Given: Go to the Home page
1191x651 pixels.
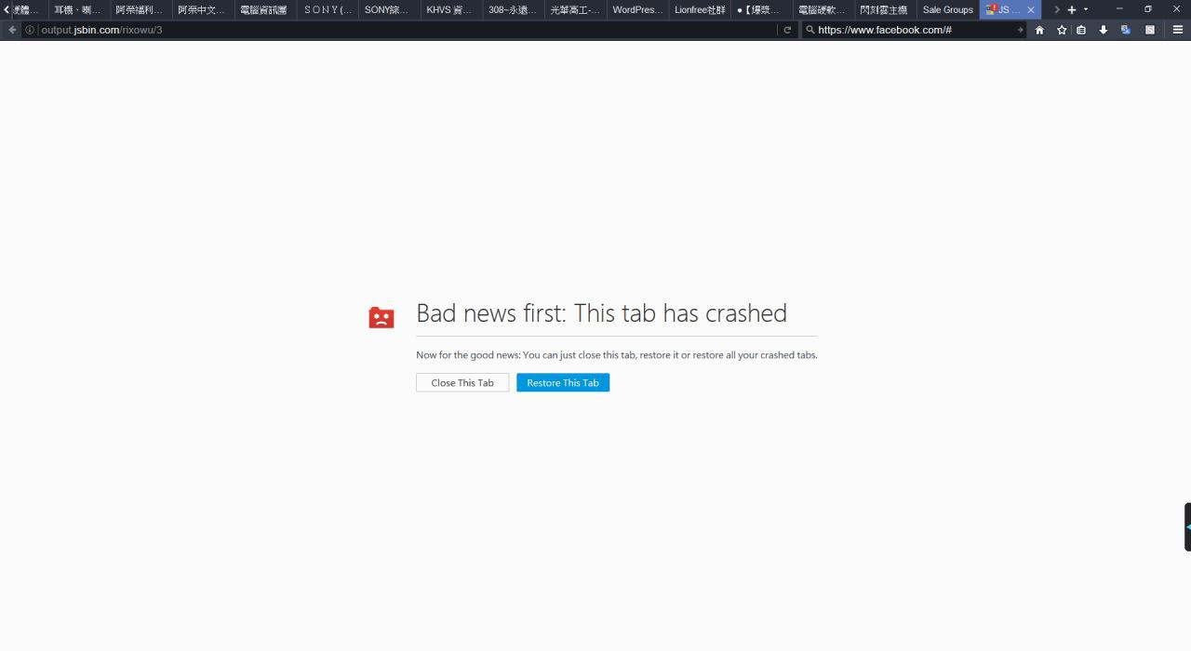Looking at the screenshot, I should (x=1039, y=30).
